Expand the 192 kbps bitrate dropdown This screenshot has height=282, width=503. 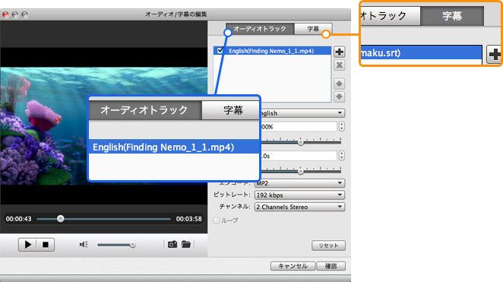click(299, 195)
